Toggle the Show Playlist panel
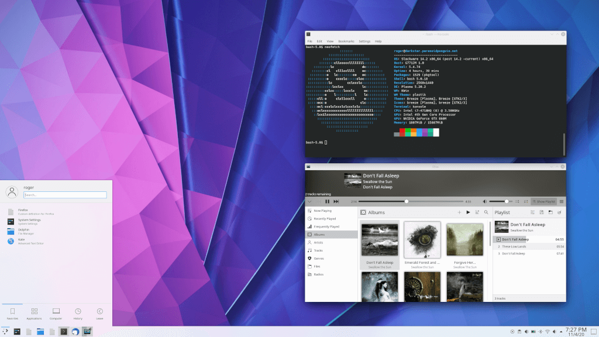Screen dimensions: 599x337 [x=545, y=201]
